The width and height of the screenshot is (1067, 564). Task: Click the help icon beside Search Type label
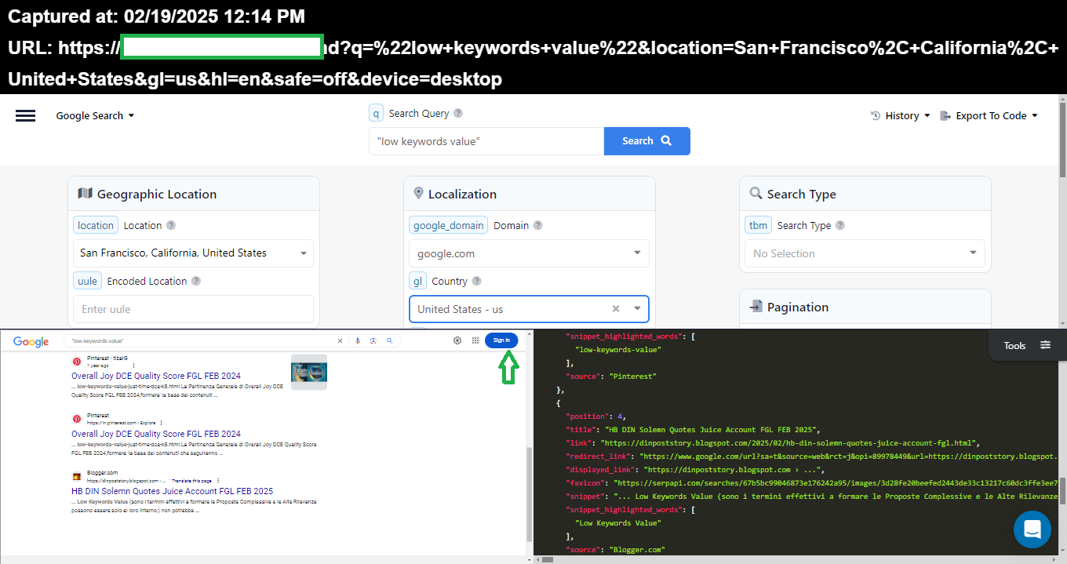(839, 225)
